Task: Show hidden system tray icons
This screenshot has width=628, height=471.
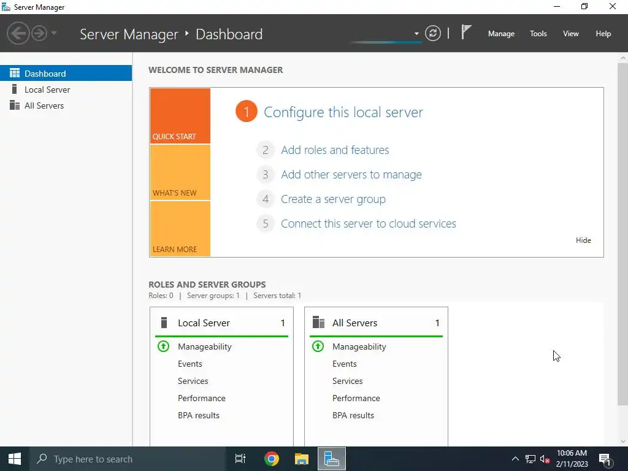Action: [515, 459]
